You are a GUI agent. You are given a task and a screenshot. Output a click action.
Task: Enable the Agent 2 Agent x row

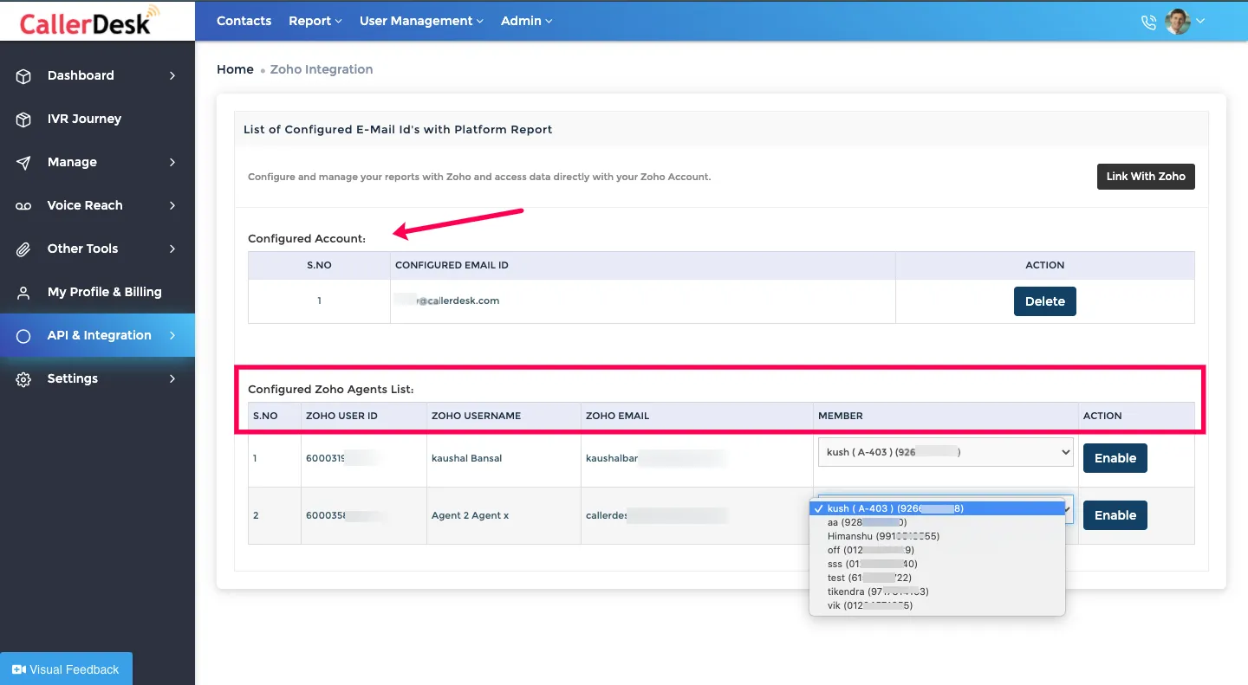coord(1115,515)
